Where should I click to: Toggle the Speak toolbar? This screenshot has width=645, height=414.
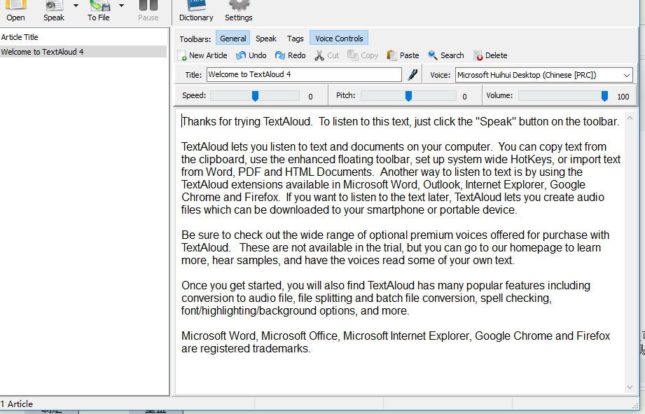coord(266,39)
